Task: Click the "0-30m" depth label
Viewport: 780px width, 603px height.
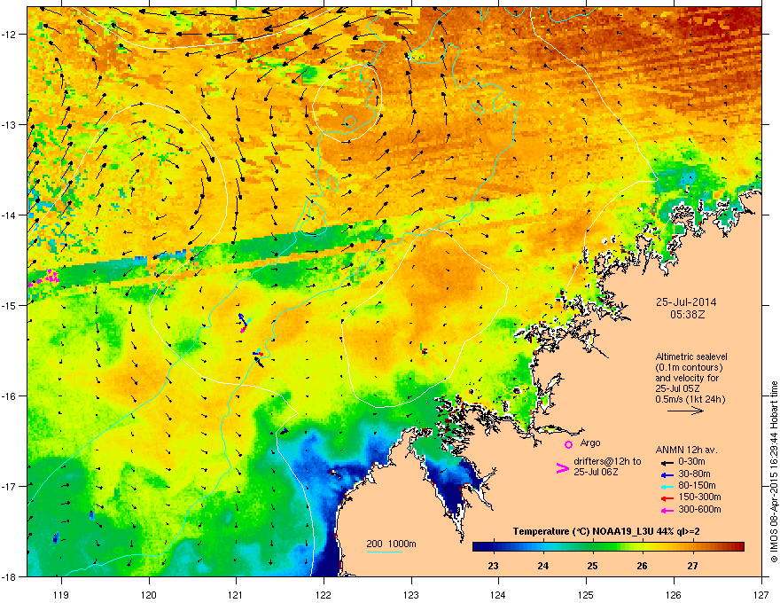Action: pos(692,462)
